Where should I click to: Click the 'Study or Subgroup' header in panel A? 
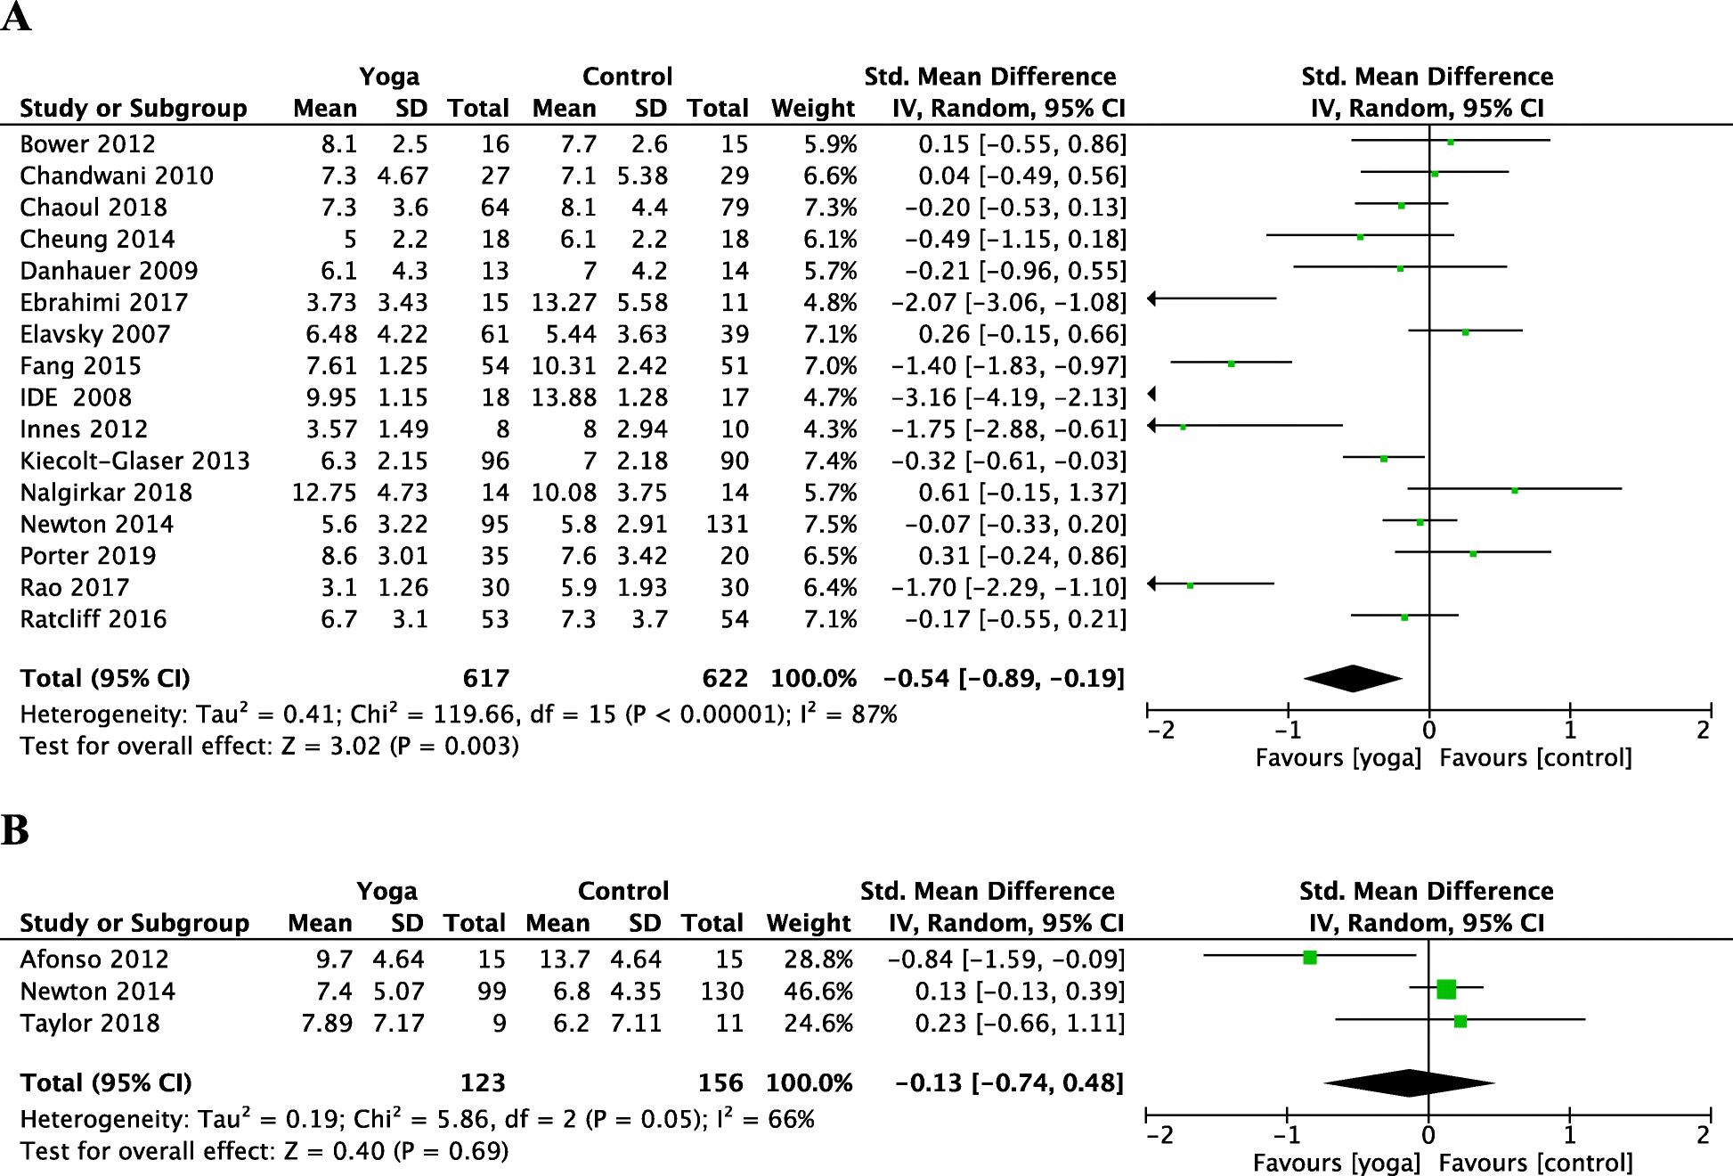tap(134, 109)
